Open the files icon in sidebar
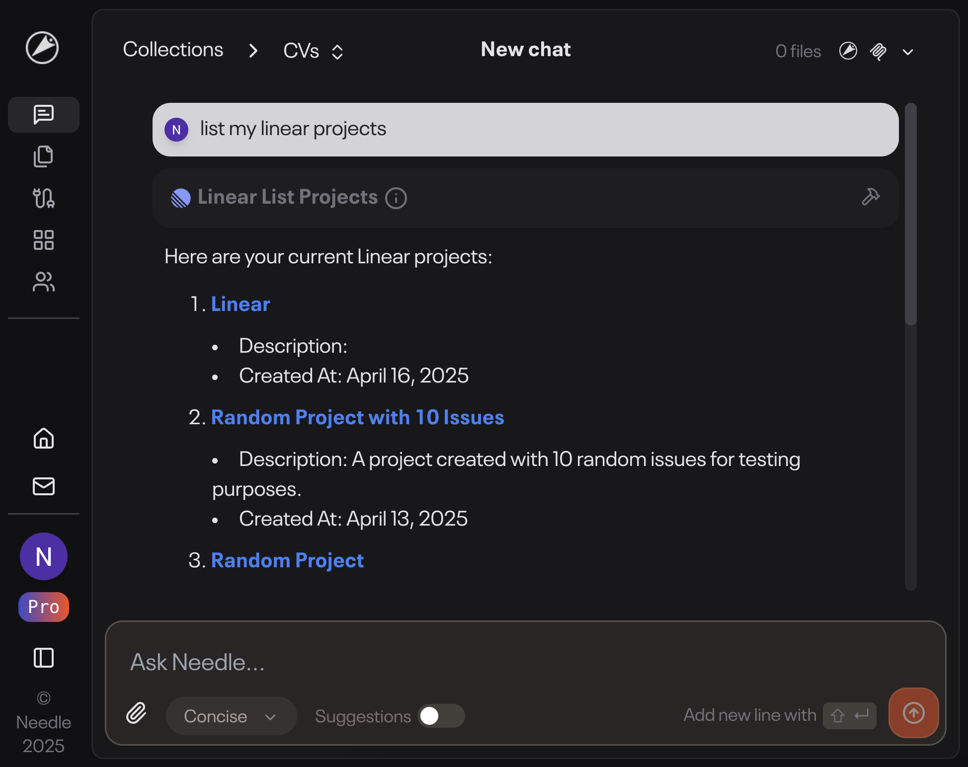Screen dimensions: 968x767 click(44, 156)
